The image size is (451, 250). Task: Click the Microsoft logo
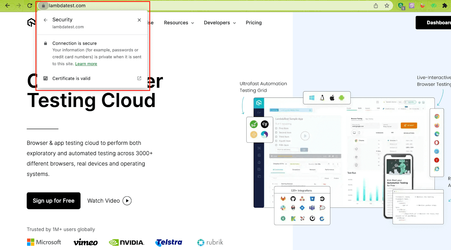(44, 242)
